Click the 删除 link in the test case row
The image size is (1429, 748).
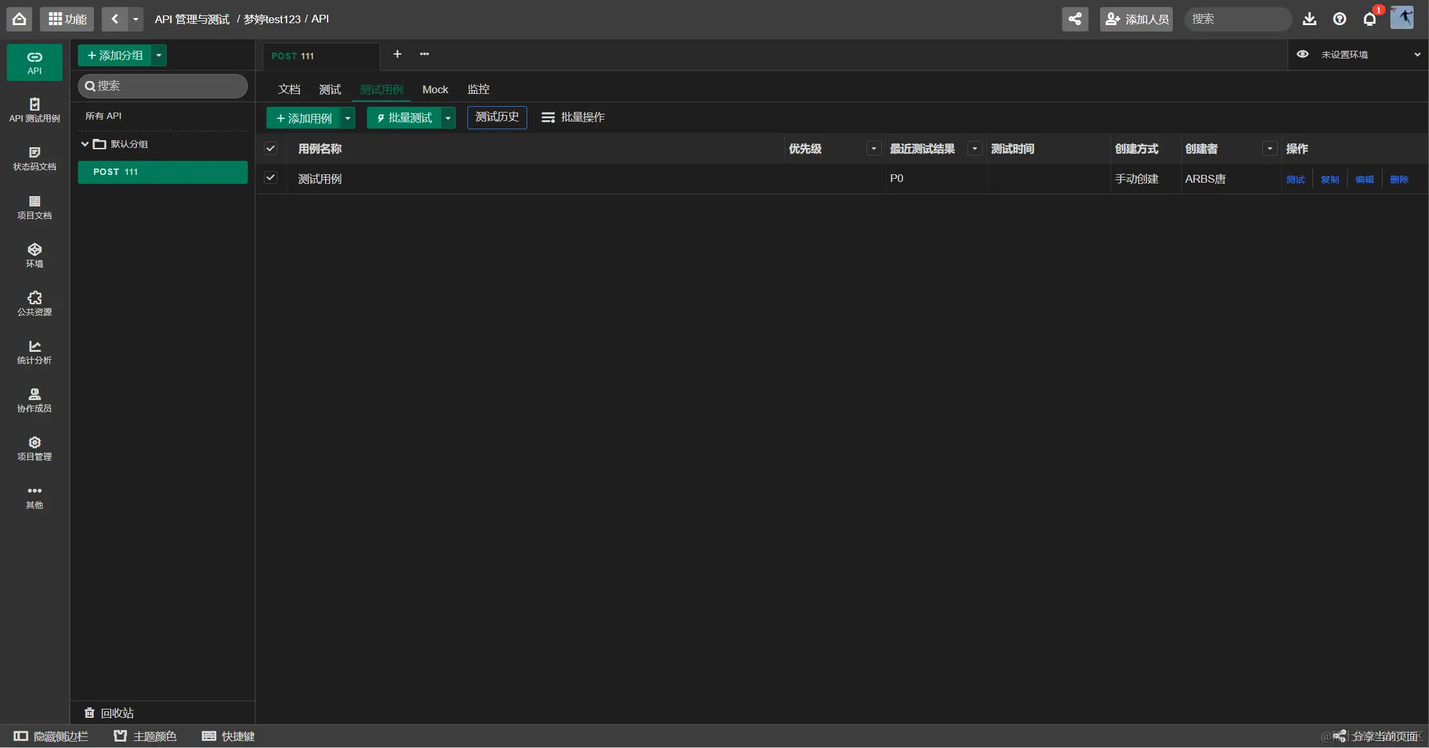pos(1399,179)
